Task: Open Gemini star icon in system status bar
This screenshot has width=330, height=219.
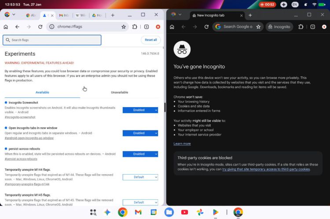Action: pyautogui.click(x=284, y=4)
